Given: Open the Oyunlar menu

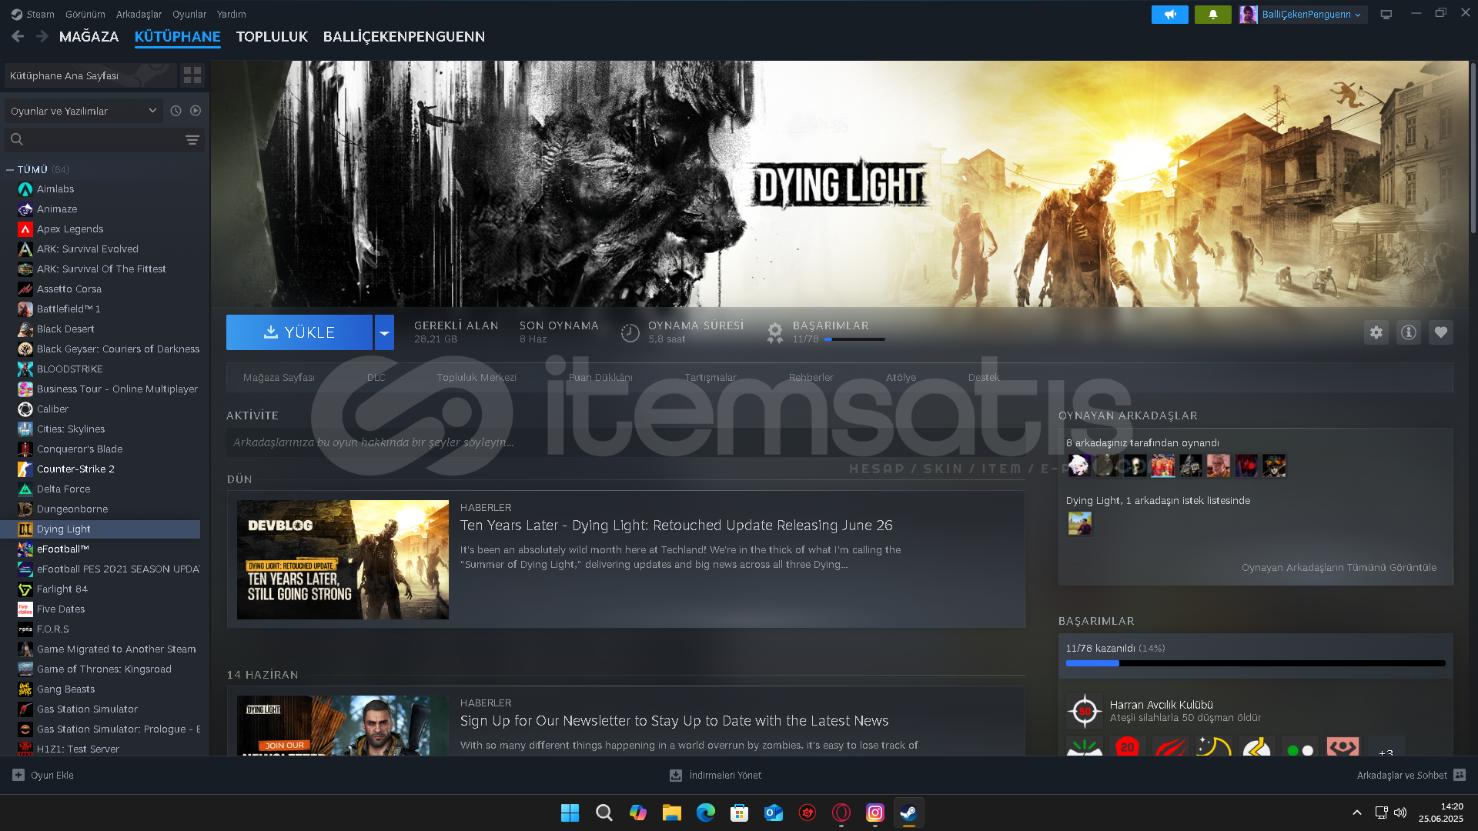Looking at the screenshot, I should coord(189,14).
